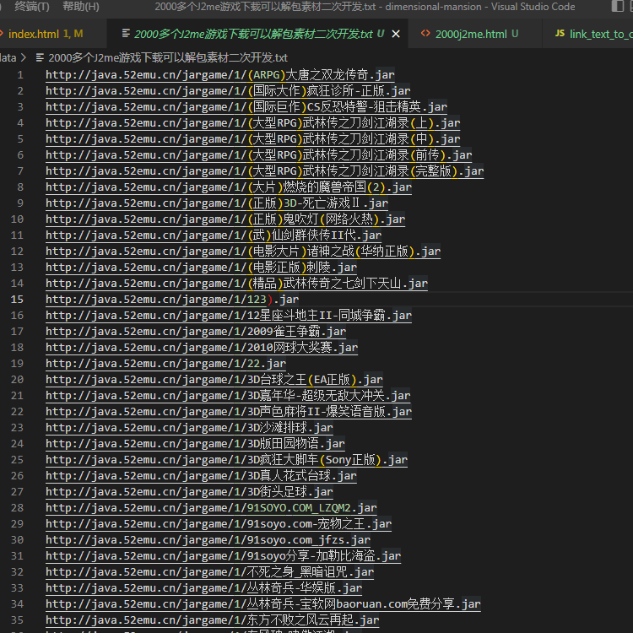The height and width of the screenshot is (633, 633).
Task: Click line with 91soyo.com-宠物之王.jar
Action: tap(219, 524)
